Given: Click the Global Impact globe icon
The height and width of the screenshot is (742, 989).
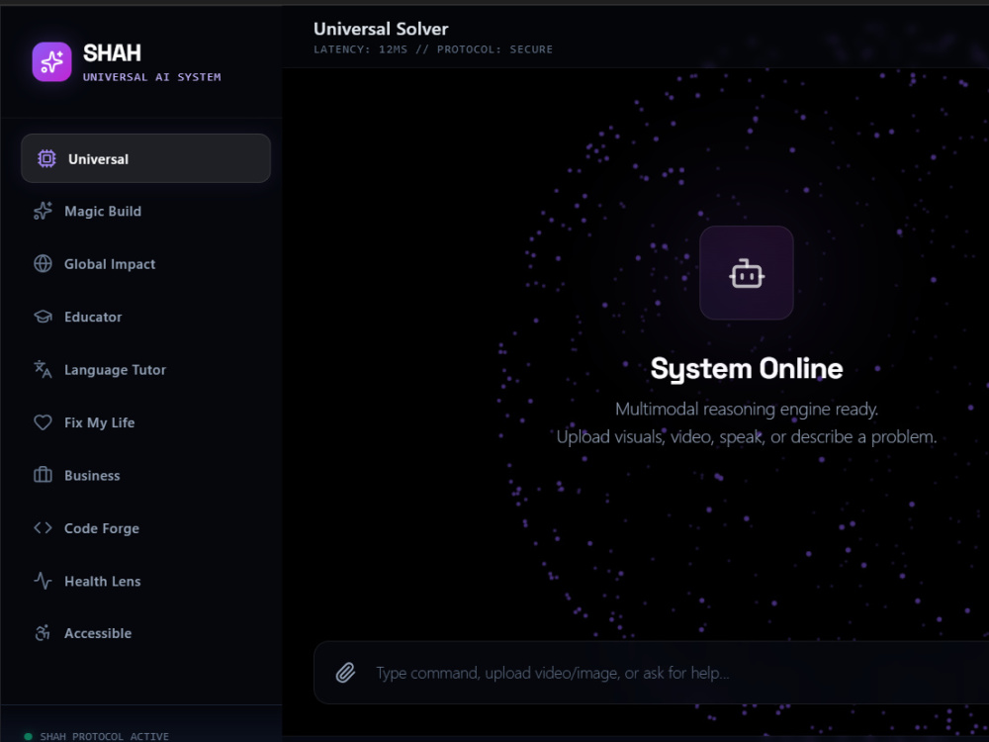Looking at the screenshot, I should (x=43, y=264).
